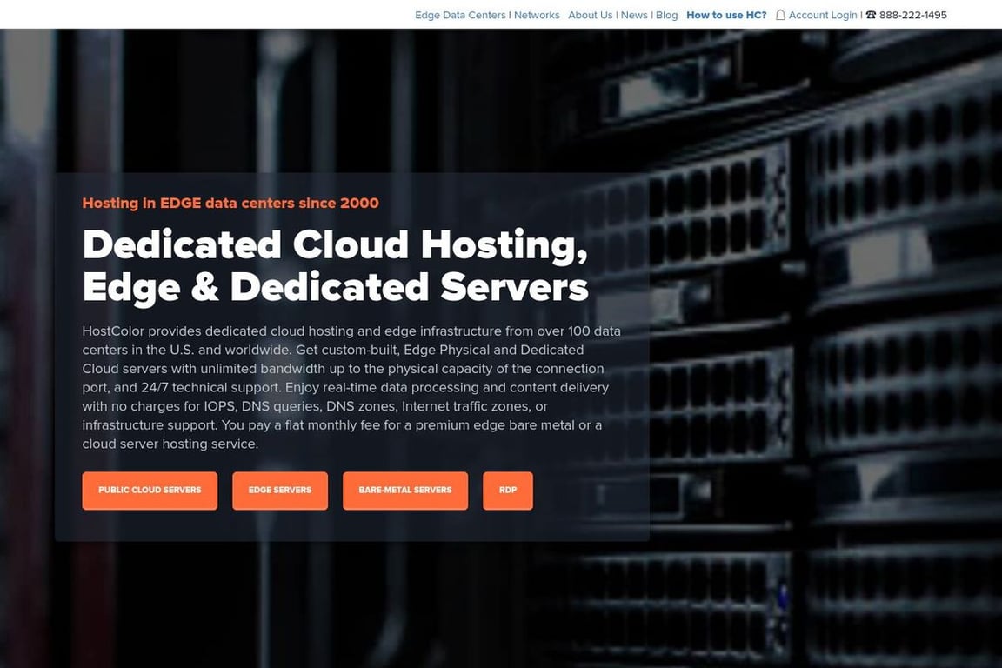Click the telephone icon

pos(871,15)
